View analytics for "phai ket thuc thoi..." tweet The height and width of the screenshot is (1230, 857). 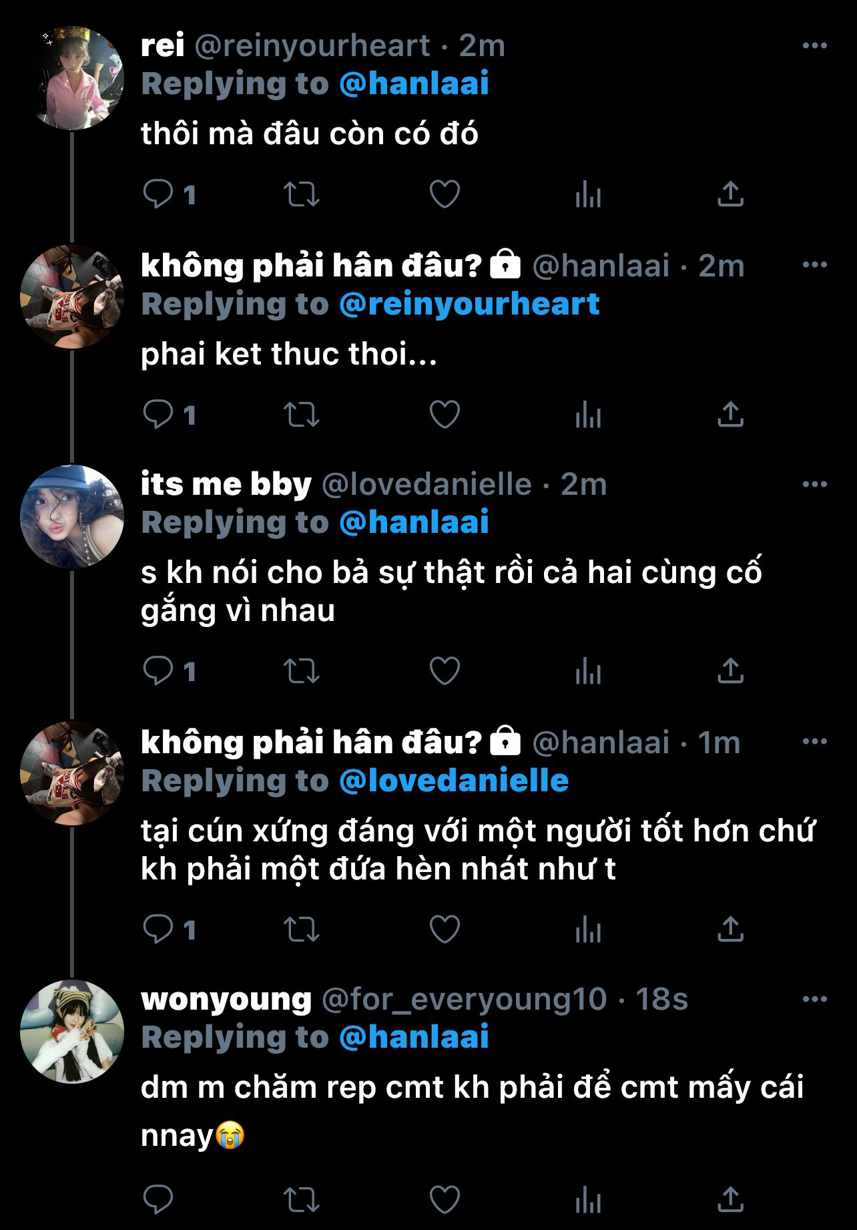tap(588, 415)
